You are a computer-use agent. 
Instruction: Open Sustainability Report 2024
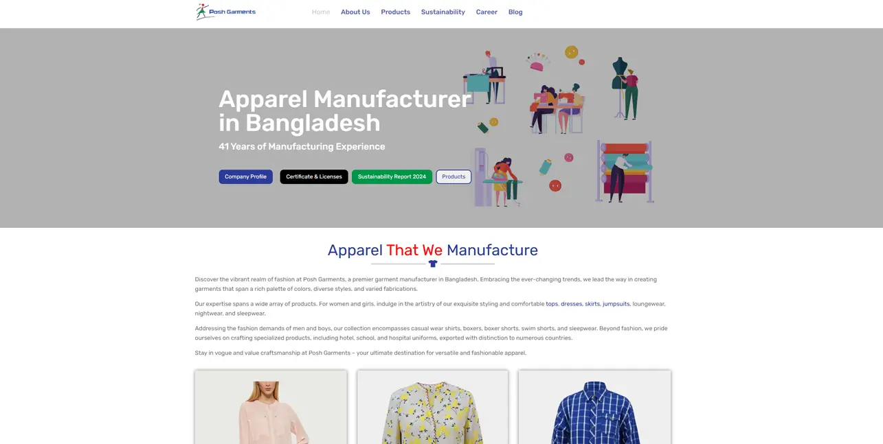(x=392, y=176)
